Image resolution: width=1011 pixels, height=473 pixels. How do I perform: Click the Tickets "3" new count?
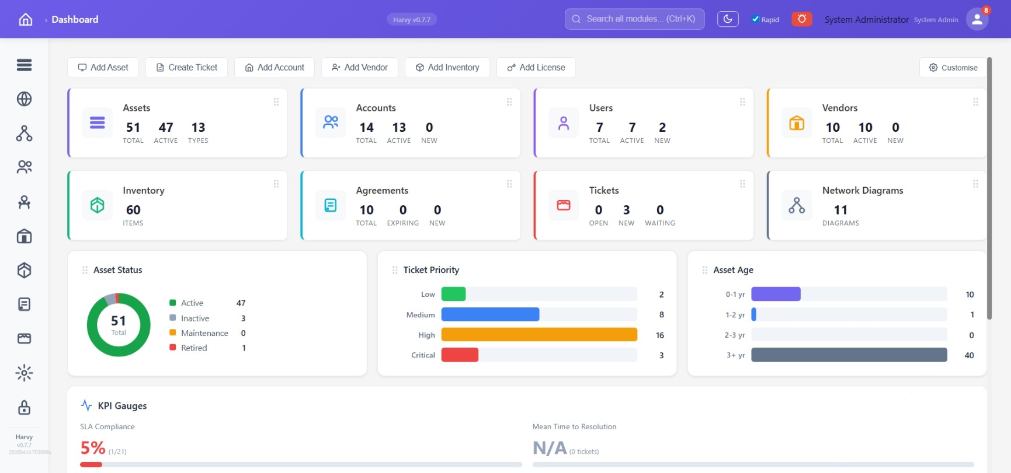(x=626, y=210)
